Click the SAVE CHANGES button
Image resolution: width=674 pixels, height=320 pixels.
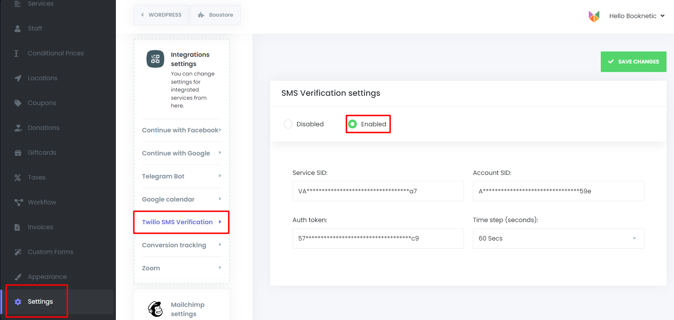coord(633,61)
